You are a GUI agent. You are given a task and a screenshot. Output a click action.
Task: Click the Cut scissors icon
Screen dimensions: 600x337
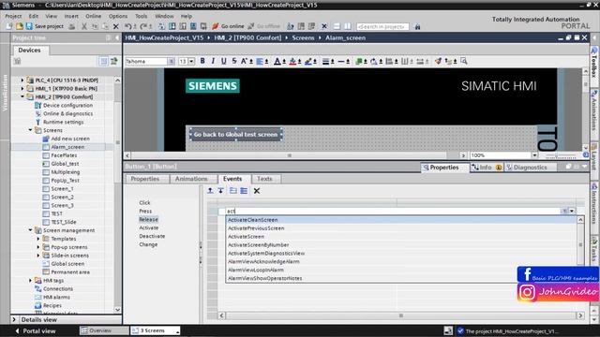click(x=84, y=26)
